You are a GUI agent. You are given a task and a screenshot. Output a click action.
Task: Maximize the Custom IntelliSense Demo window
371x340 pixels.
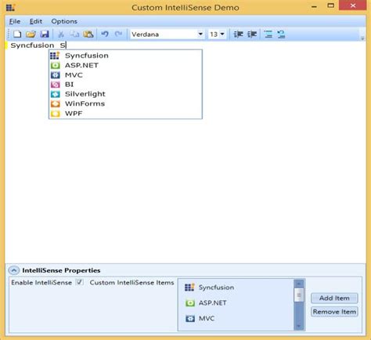pos(331,5)
